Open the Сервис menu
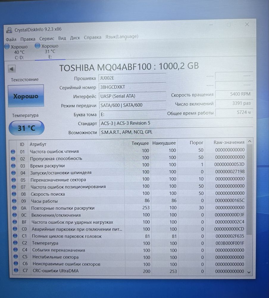Image resolution: width=269 pixels, height=298 pixels. (x=47, y=38)
